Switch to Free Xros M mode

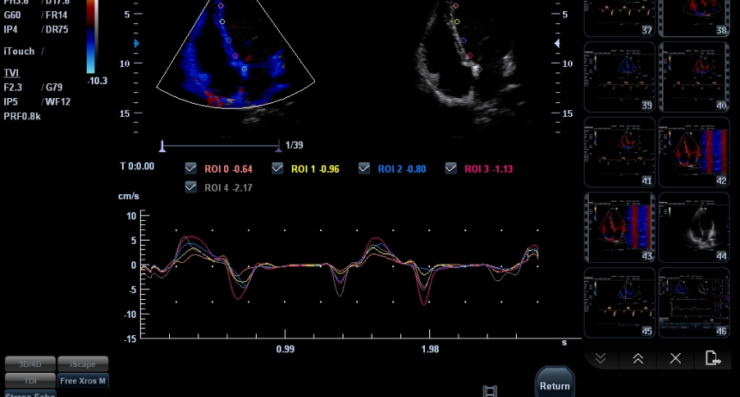pos(83,381)
